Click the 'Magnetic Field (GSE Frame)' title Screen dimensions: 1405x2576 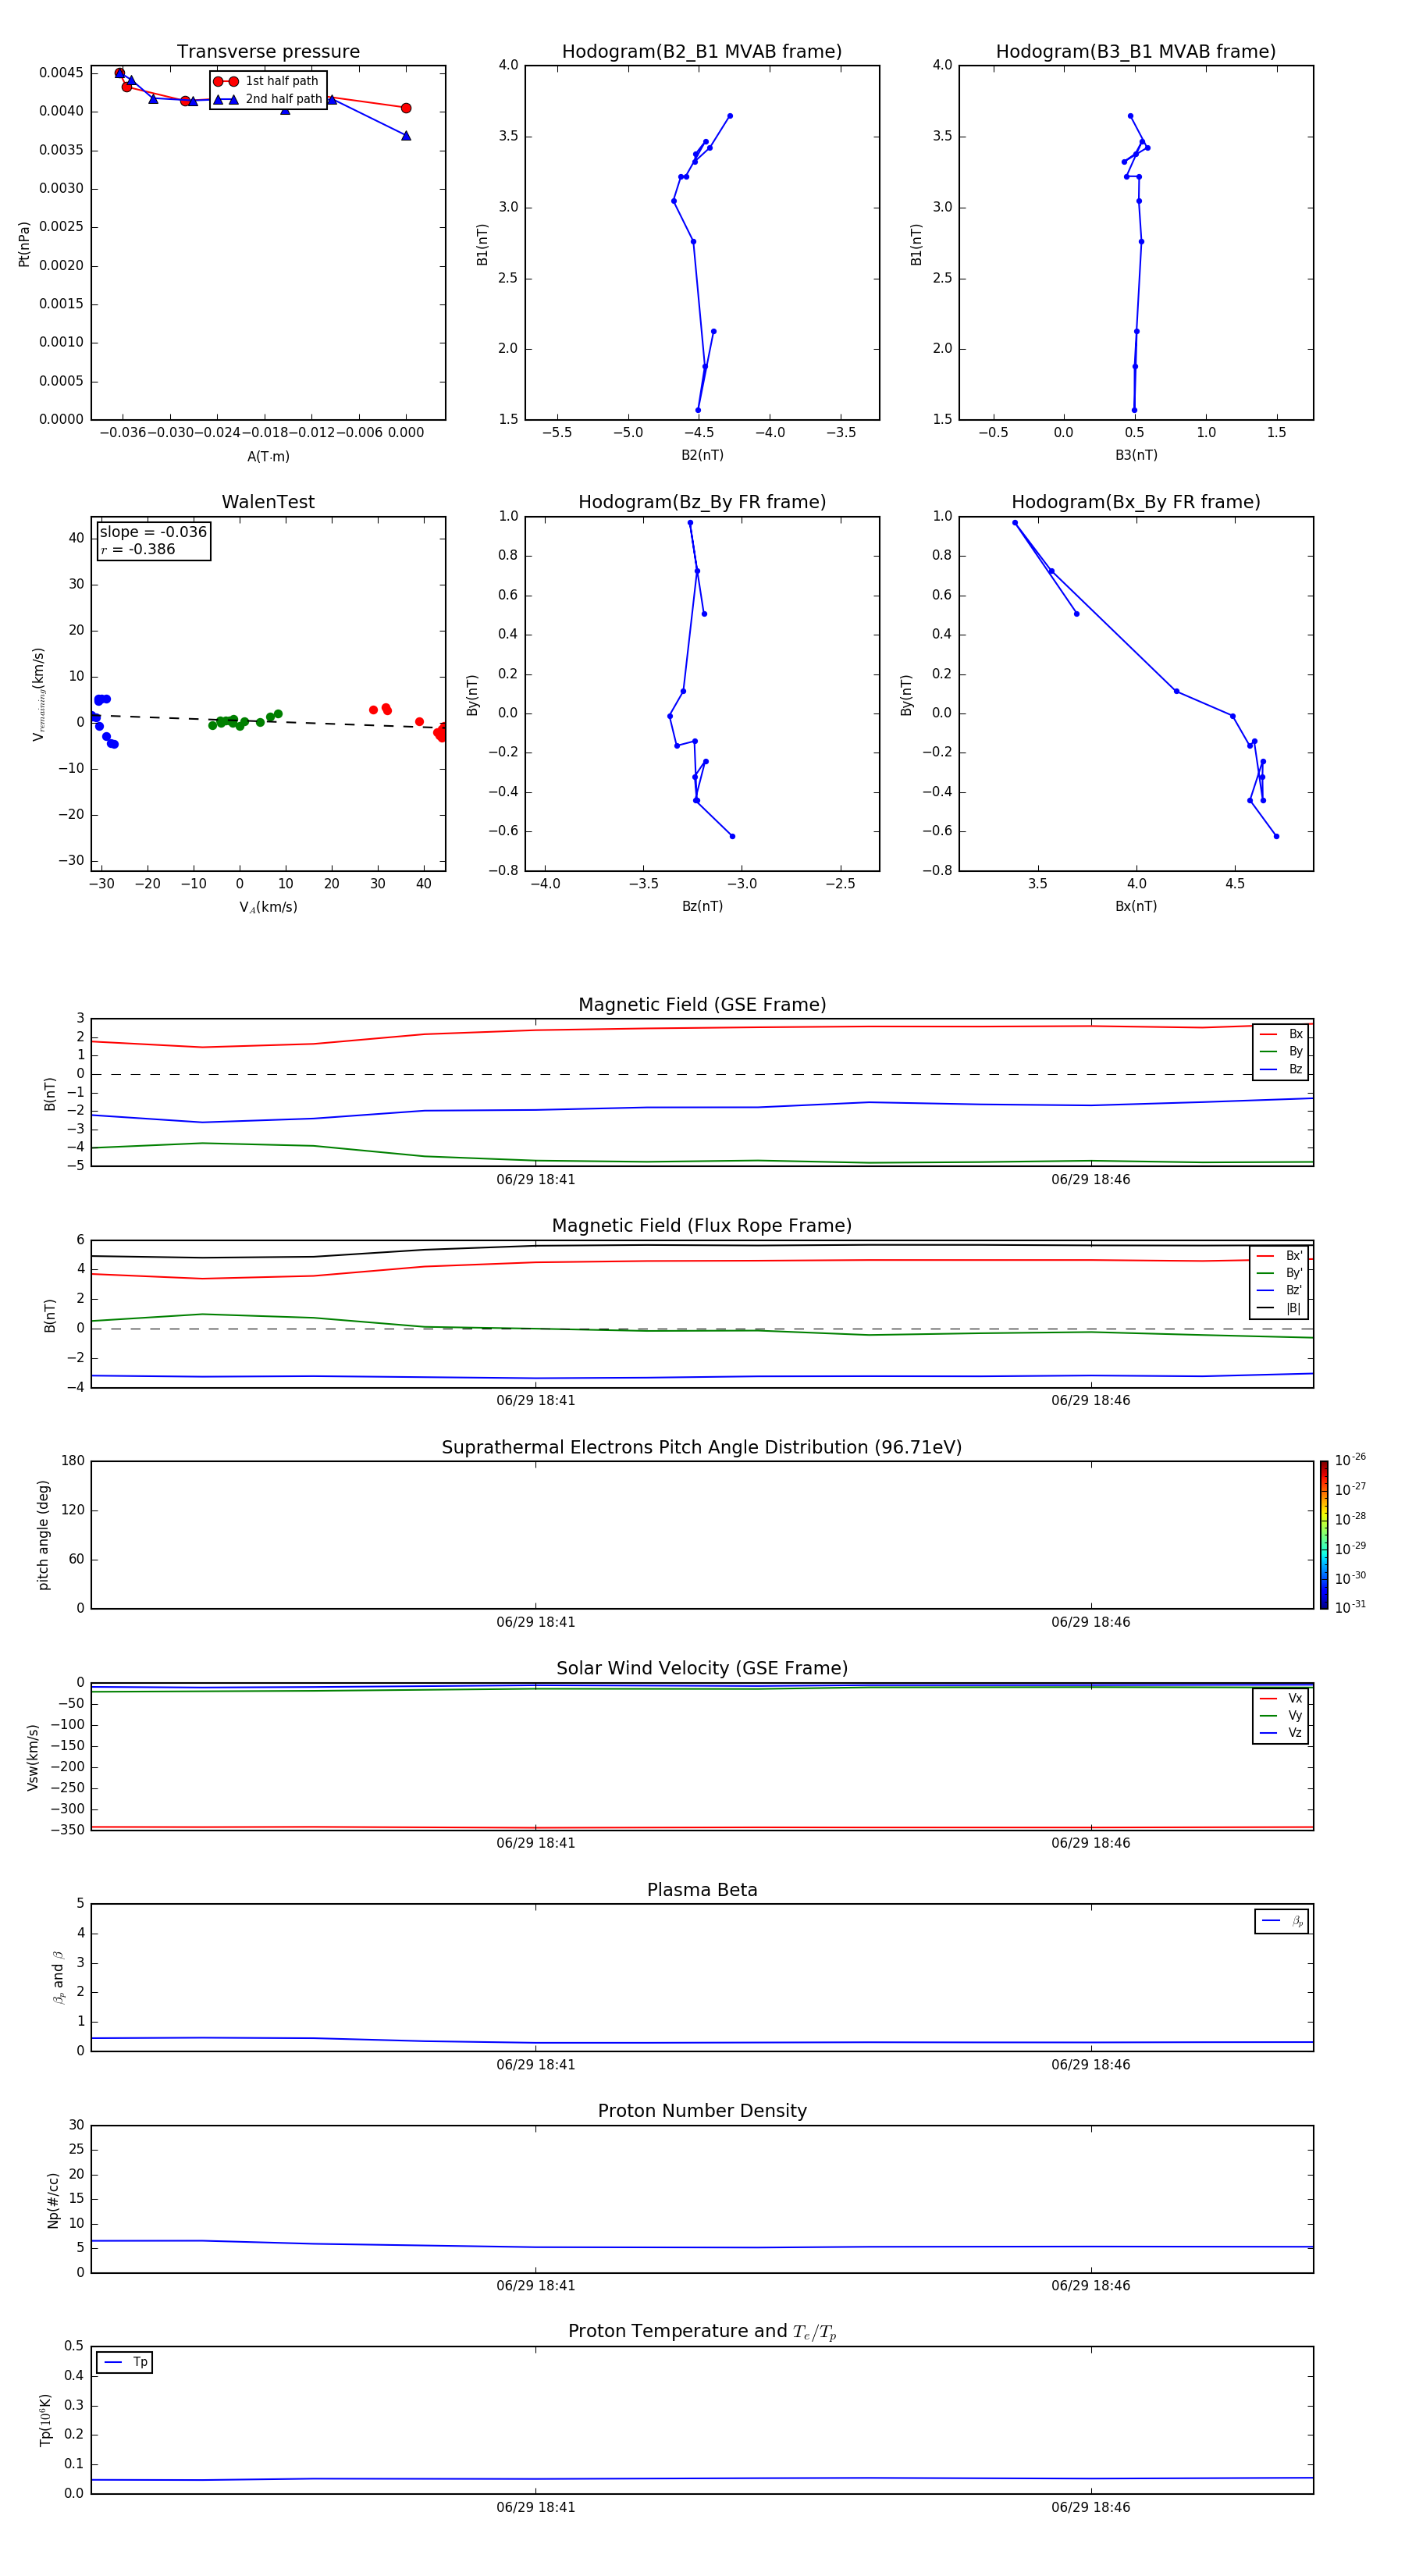click(x=702, y=1005)
